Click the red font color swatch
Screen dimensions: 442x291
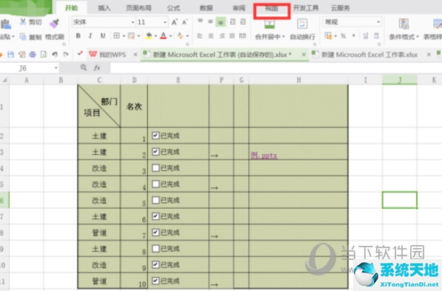click(163, 36)
